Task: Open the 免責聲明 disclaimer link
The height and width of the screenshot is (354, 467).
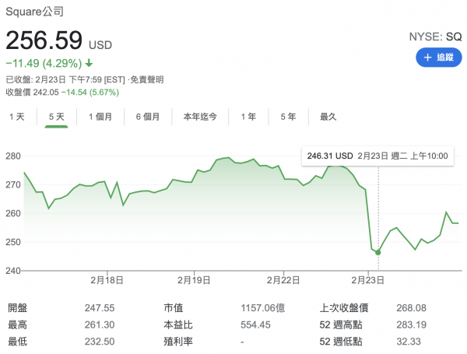Action: (x=147, y=80)
